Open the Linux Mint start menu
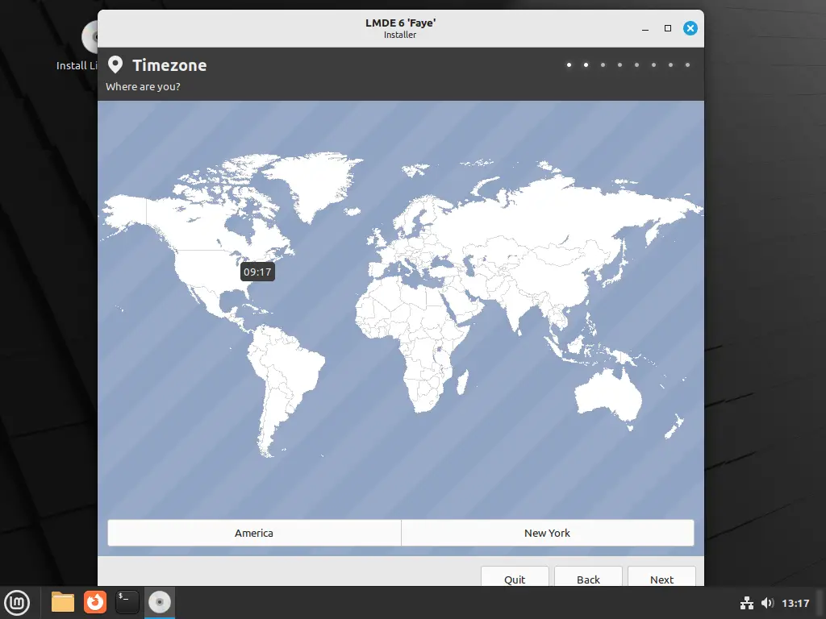Image resolution: width=826 pixels, height=619 pixels. pos(17,602)
